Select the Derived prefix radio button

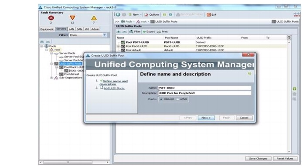pos(161,99)
